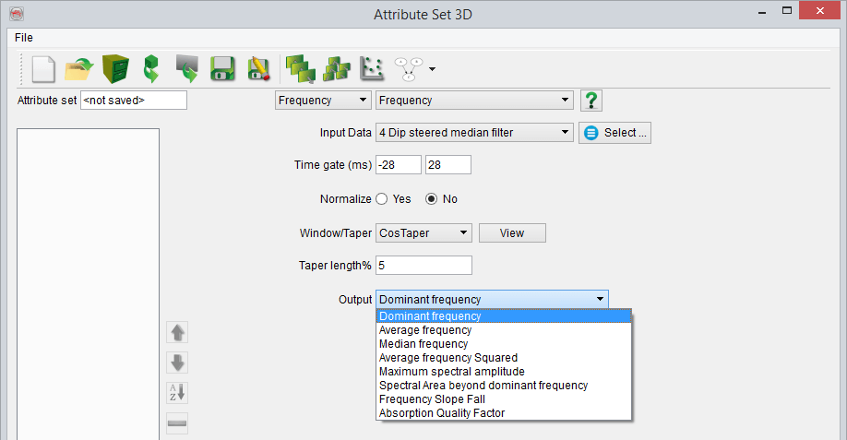Open the crossplot scatter icon
The image size is (847, 440).
pyautogui.click(x=370, y=68)
